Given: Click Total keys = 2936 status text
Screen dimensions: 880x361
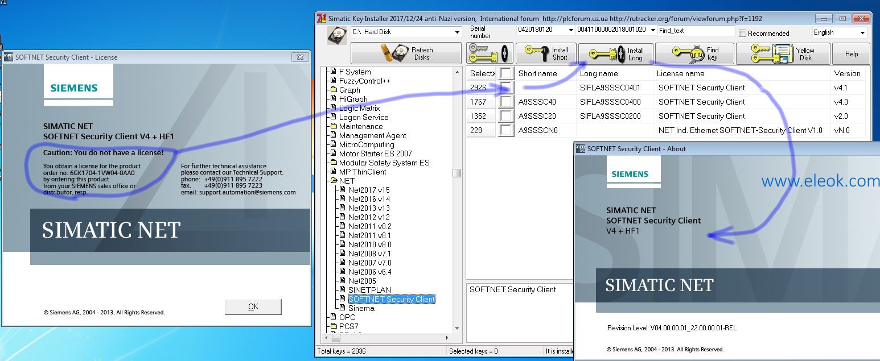Looking at the screenshot, I should [x=342, y=351].
